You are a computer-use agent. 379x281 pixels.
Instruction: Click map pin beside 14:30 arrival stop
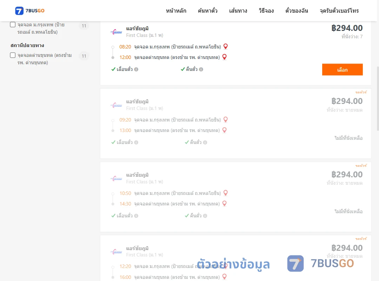pyautogui.click(x=224, y=203)
